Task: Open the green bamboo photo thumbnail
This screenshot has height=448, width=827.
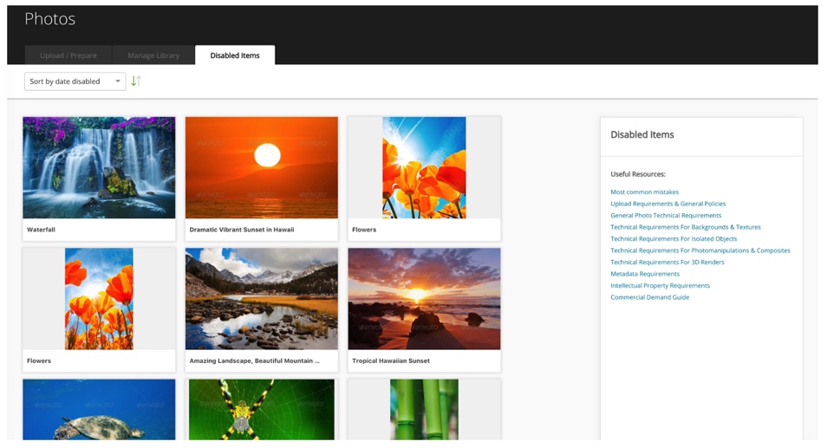Action: 424,410
